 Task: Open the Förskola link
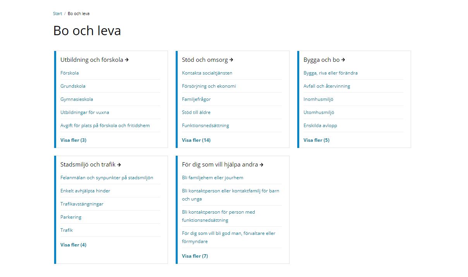click(70, 73)
